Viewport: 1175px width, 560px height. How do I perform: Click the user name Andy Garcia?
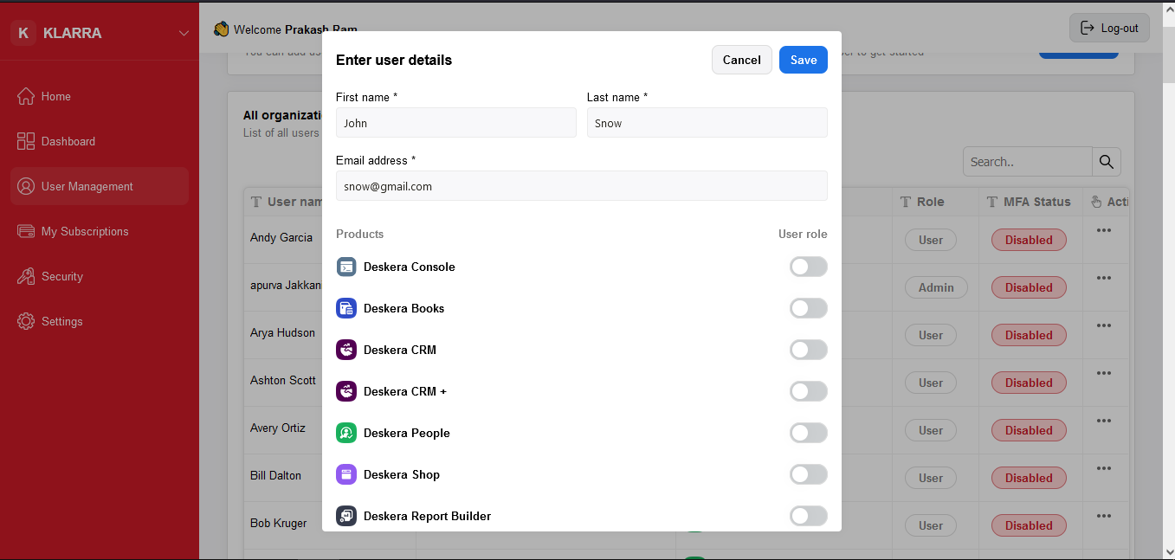pos(281,237)
